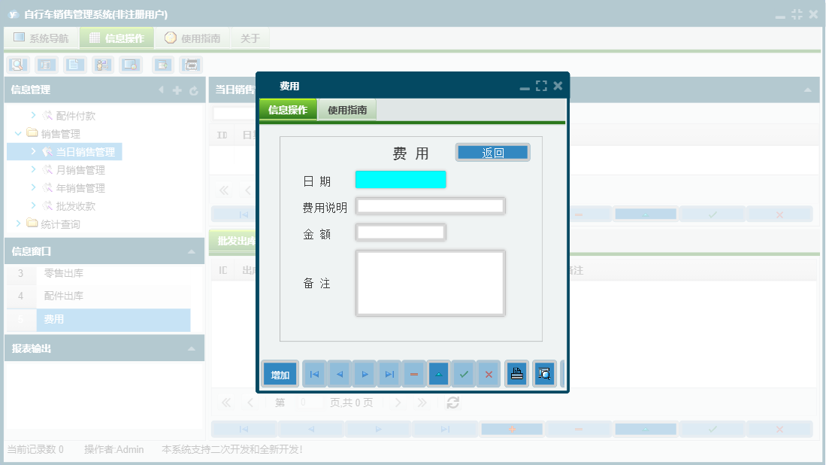The height and width of the screenshot is (465, 826).
Task: Expand the 统计查询 folder
Action: pyautogui.click(x=20, y=223)
